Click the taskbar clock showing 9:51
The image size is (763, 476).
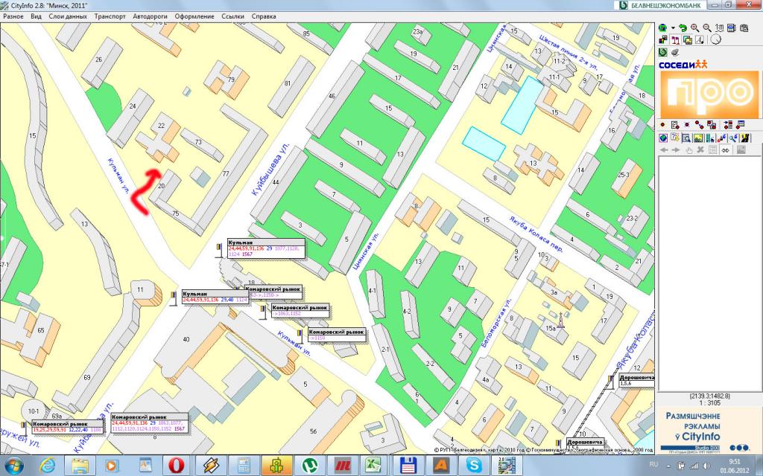click(x=735, y=461)
